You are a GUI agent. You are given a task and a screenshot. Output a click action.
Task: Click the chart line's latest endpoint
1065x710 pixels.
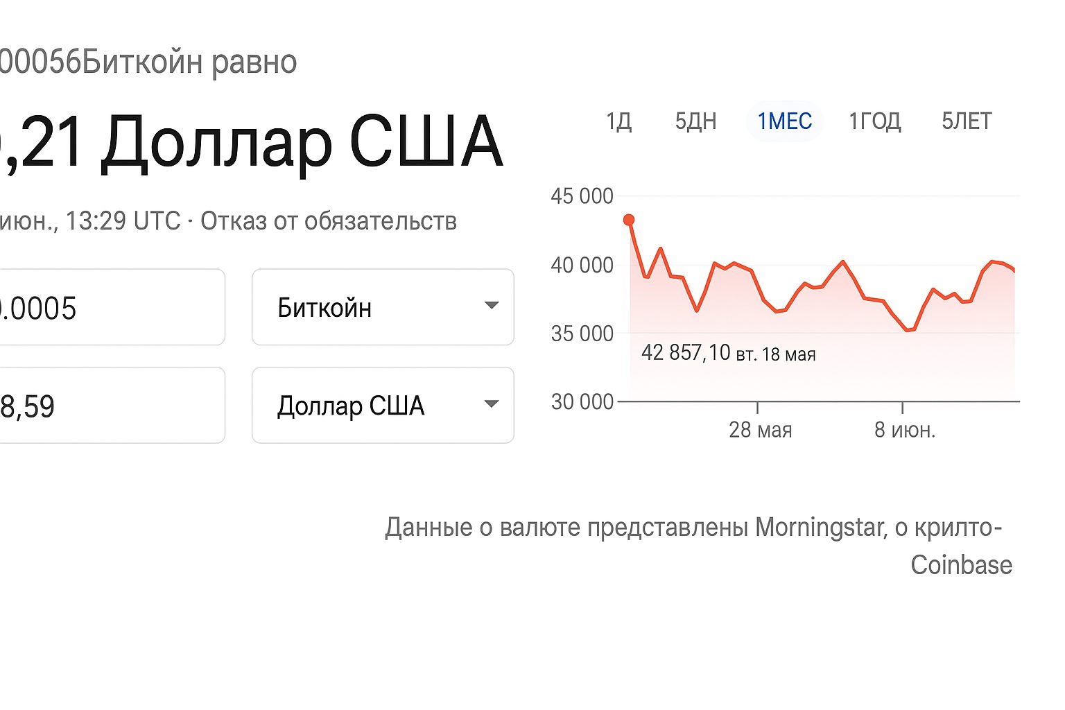point(1014,271)
